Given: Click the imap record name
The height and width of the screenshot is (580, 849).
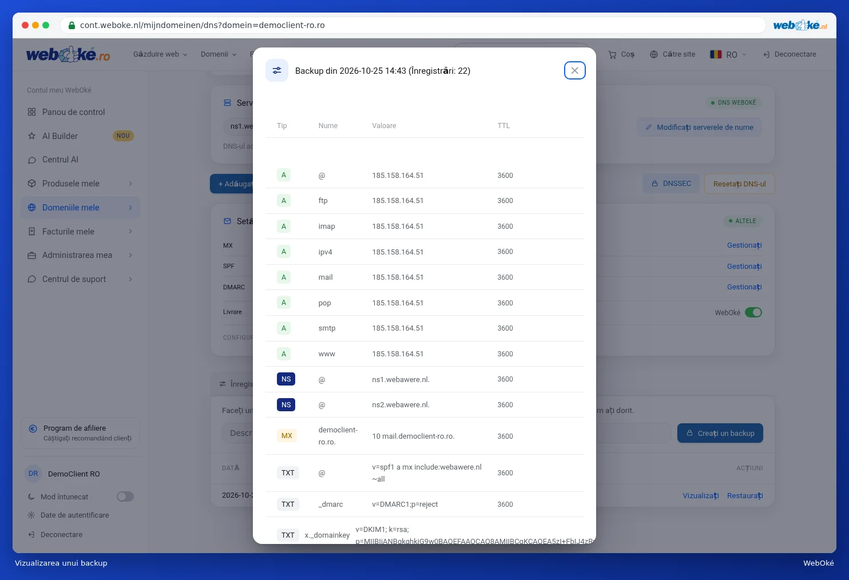Looking at the screenshot, I should [327, 227].
